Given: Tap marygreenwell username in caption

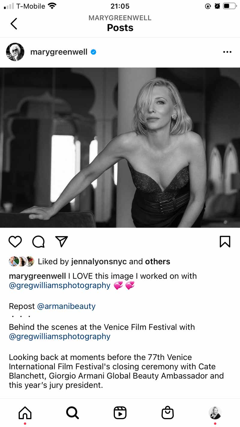Looking at the screenshot, I should (37, 276).
